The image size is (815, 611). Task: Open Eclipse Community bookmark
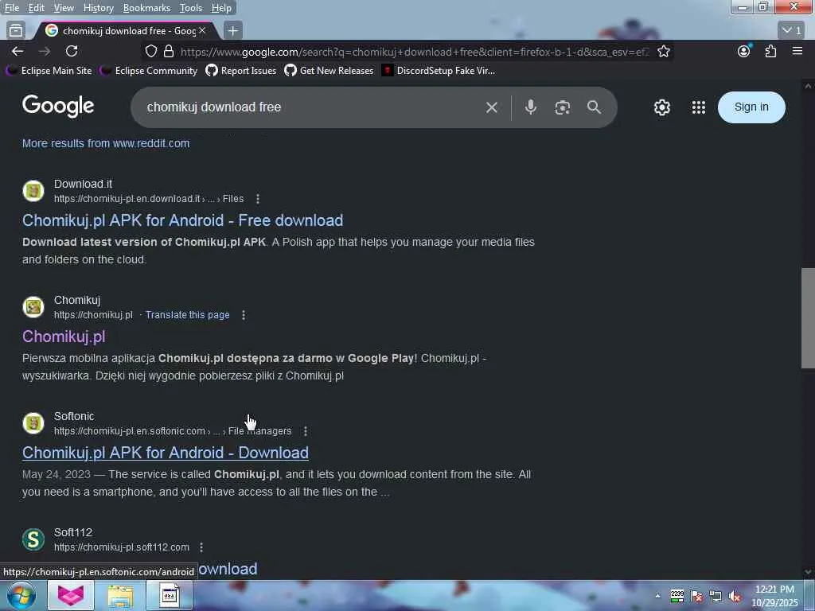point(149,71)
